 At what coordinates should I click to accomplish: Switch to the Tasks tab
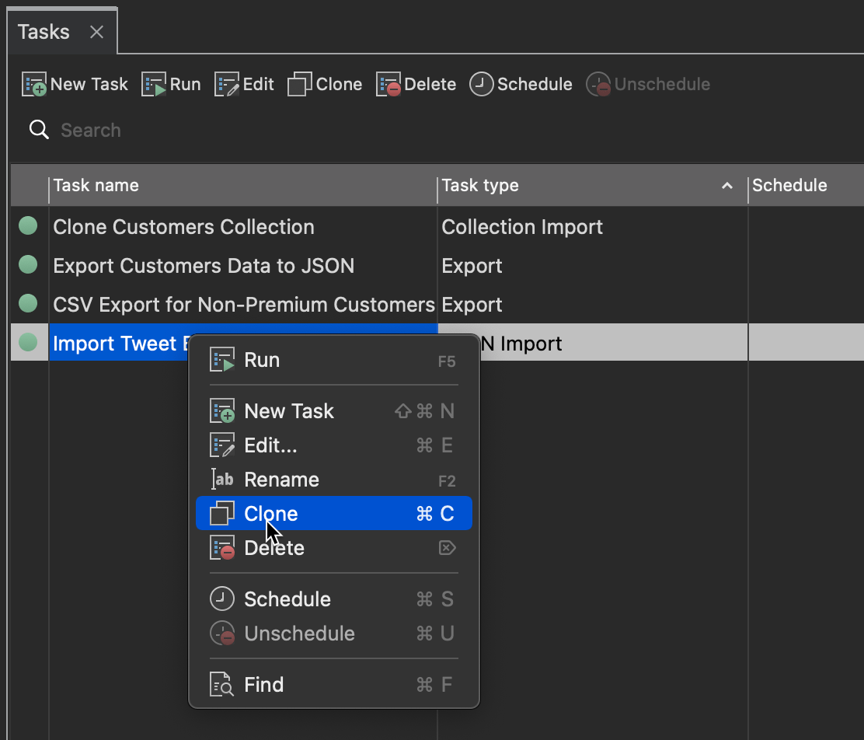pos(43,31)
